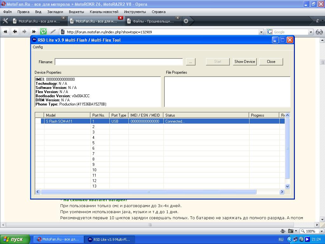Switch to the Файлы - Прошивальщи tab
The height and width of the screenshot is (244, 325).
[153, 21]
